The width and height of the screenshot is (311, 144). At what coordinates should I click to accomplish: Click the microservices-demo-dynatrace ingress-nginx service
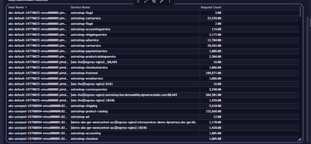134,123
